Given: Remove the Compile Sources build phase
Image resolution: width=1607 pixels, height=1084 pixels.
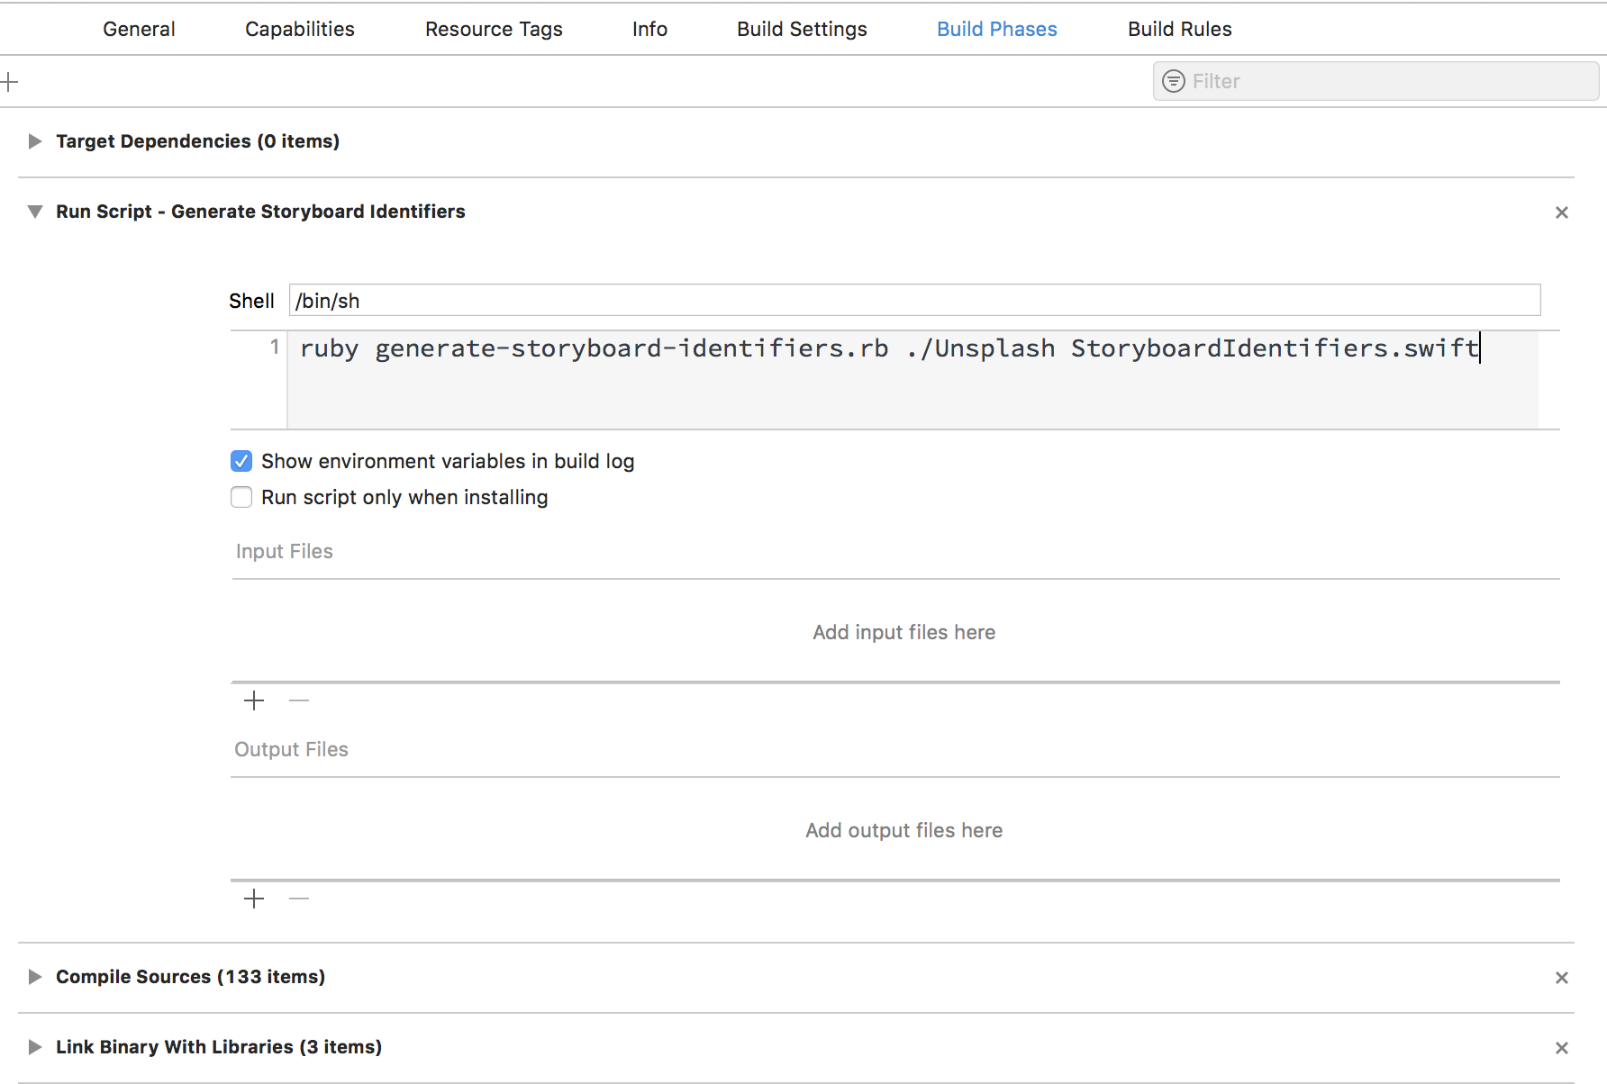Looking at the screenshot, I should click(x=1562, y=978).
